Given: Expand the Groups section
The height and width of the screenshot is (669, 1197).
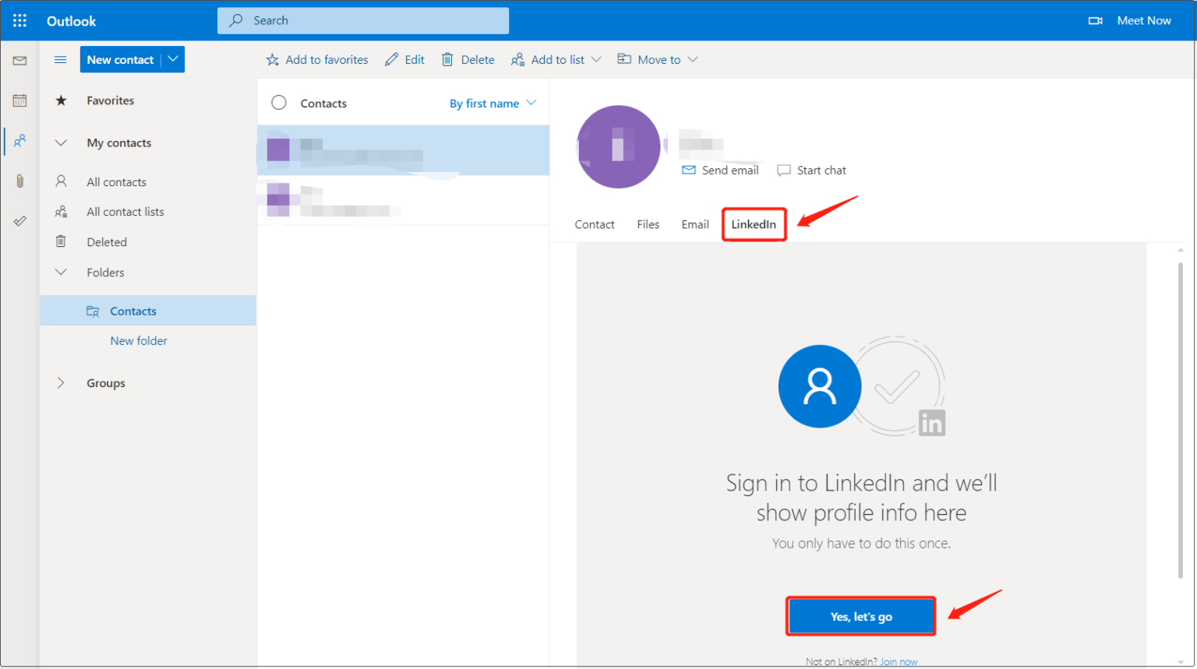Looking at the screenshot, I should point(61,382).
